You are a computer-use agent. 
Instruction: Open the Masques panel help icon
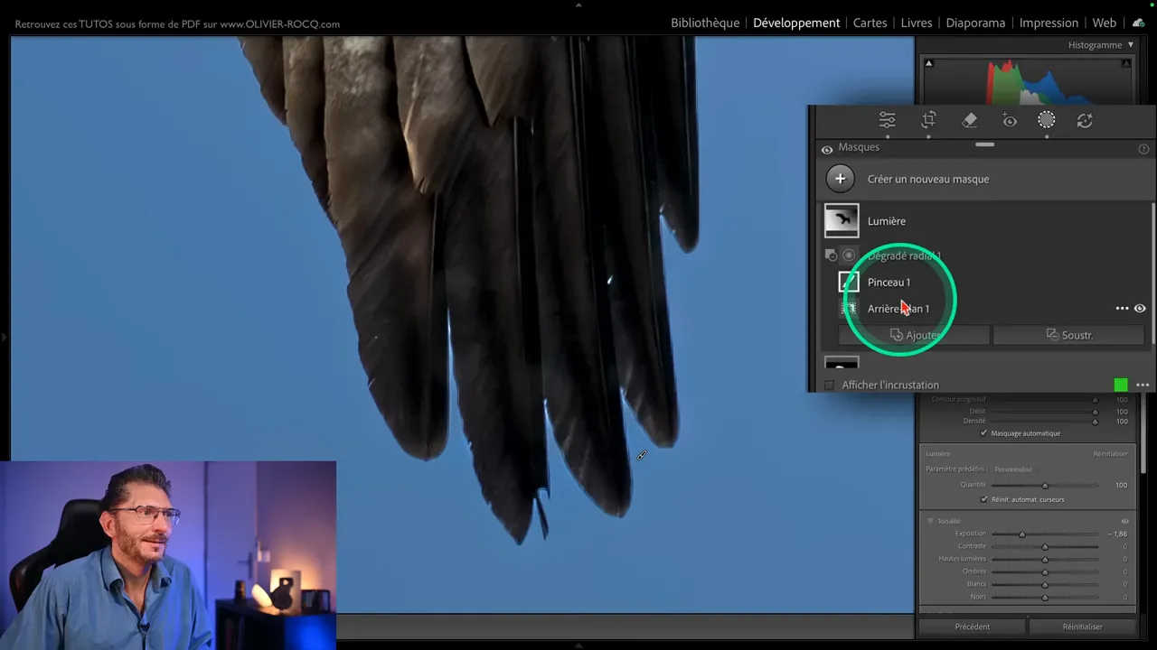coord(1143,148)
